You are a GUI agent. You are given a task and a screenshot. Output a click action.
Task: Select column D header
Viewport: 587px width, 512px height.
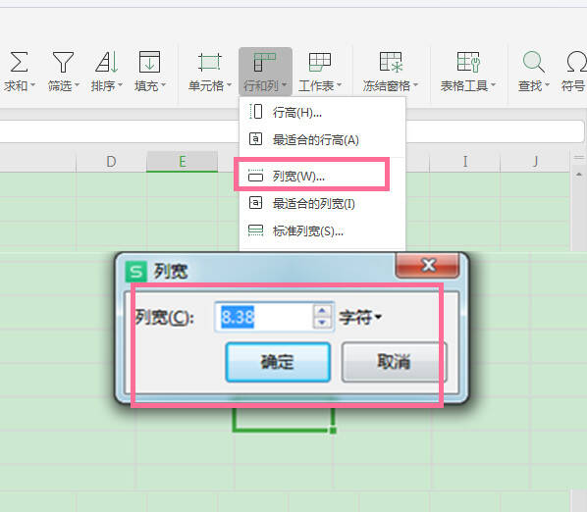click(x=111, y=162)
